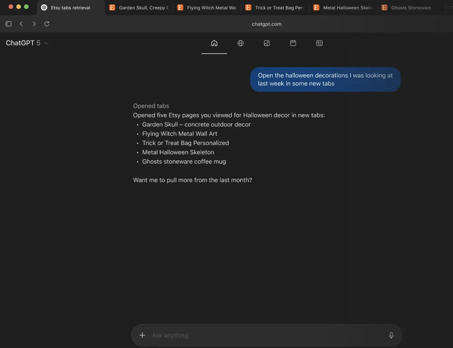Click the chatgpt.com address bar
Screen dimensions: 453x348
point(266,24)
